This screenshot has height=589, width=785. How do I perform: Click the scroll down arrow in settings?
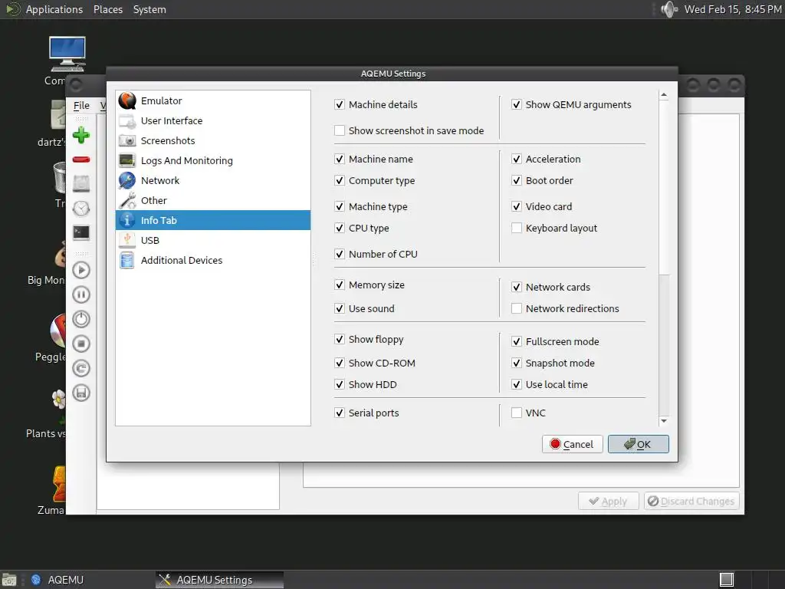click(664, 421)
